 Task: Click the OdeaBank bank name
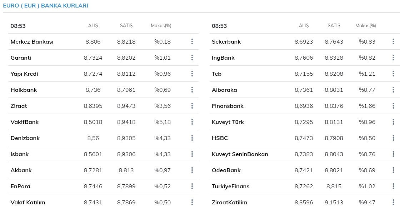[x=226, y=170]
